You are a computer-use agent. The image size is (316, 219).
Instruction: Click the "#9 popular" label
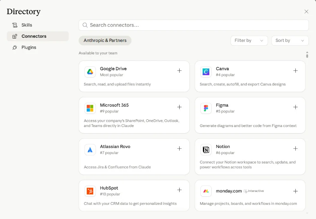tap(109, 111)
